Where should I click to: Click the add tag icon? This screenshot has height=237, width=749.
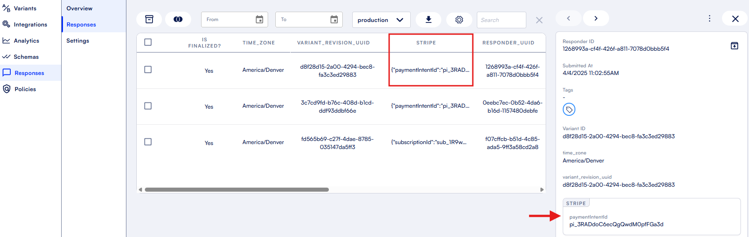coord(569,110)
